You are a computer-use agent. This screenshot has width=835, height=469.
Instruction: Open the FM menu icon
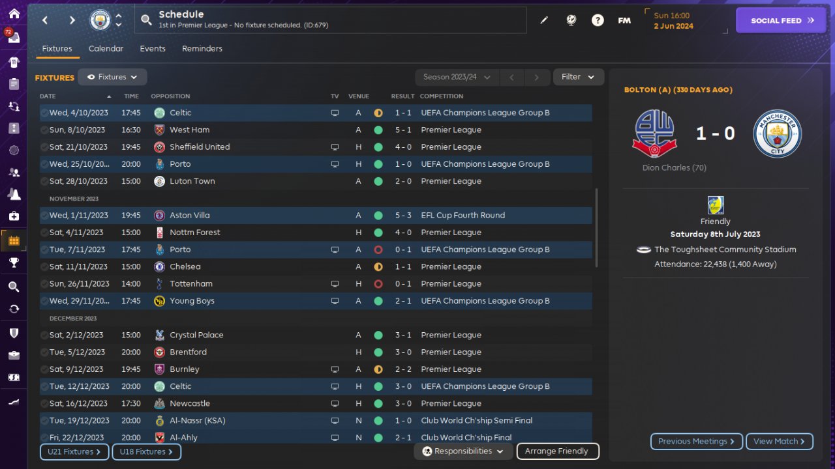[x=624, y=20]
